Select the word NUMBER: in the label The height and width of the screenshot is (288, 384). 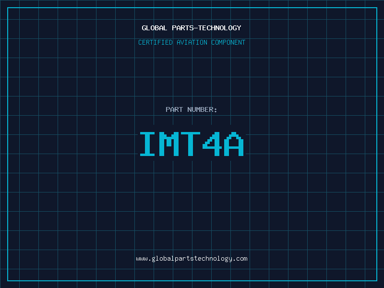[x=202, y=109]
